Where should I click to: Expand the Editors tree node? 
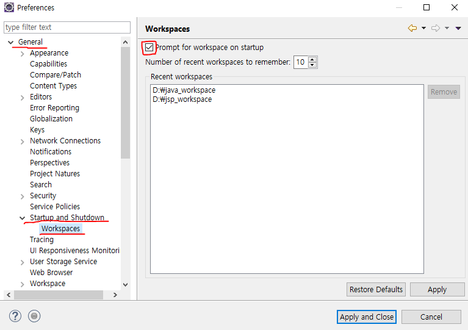click(x=23, y=98)
